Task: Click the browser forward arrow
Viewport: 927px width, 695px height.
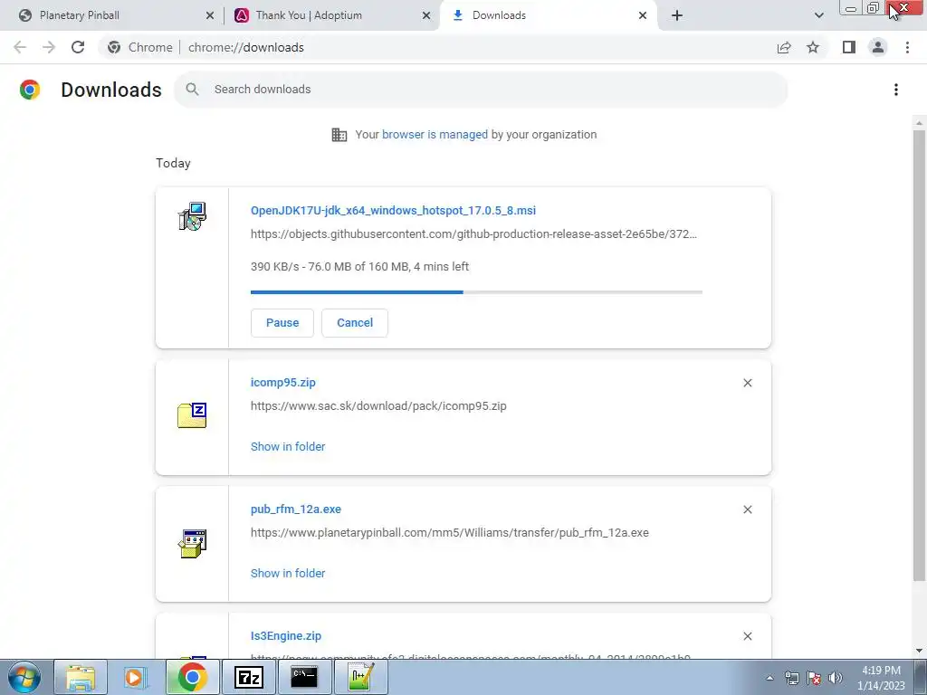Action: [x=49, y=47]
